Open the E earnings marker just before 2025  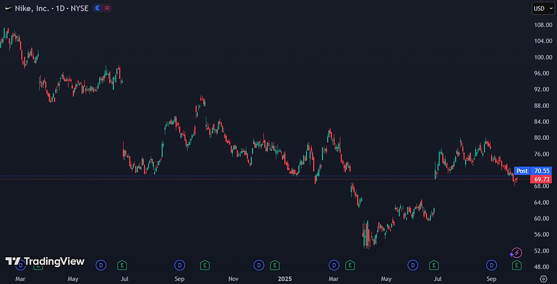pyautogui.click(x=275, y=265)
